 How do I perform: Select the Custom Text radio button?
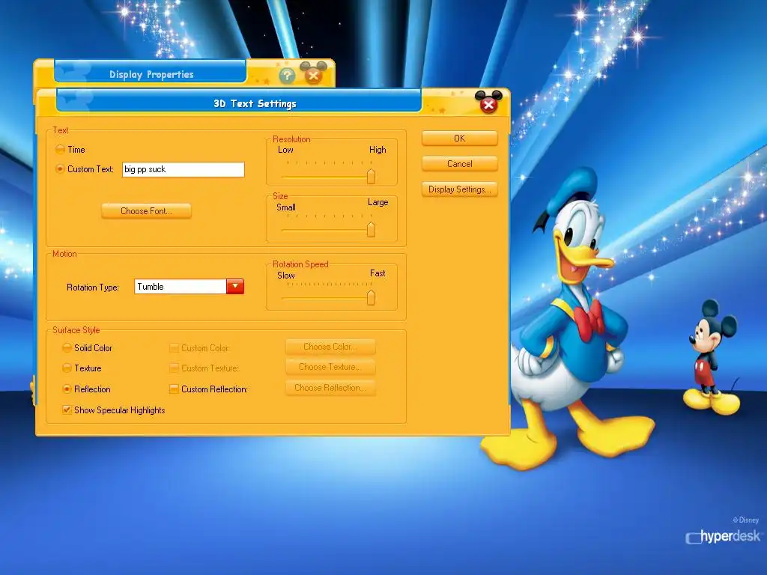[x=60, y=168]
